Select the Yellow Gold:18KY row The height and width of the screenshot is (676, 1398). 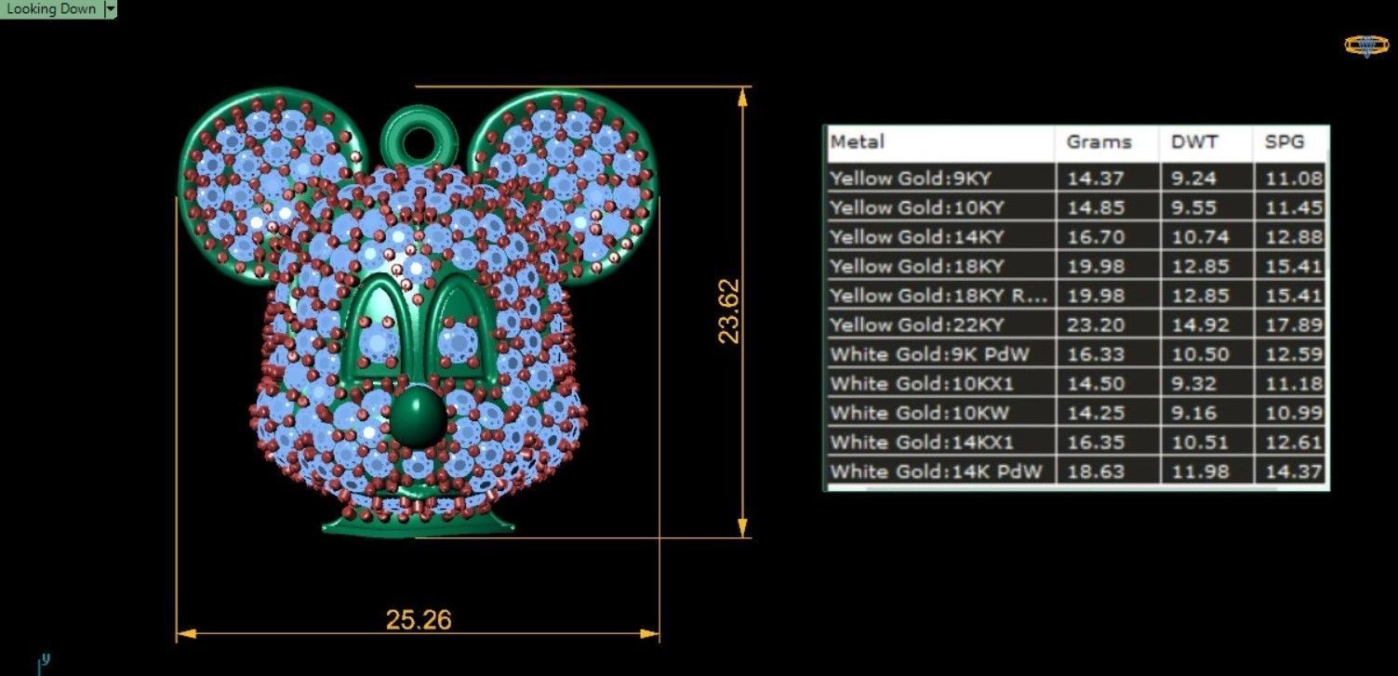[1076, 266]
